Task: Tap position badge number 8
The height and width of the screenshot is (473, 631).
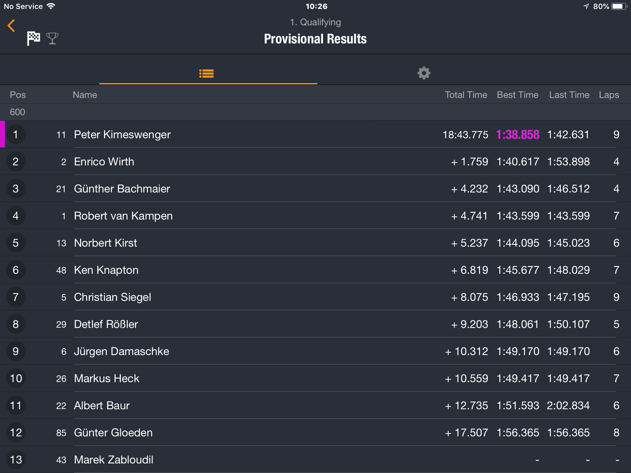Action: click(x=16, y=324)
